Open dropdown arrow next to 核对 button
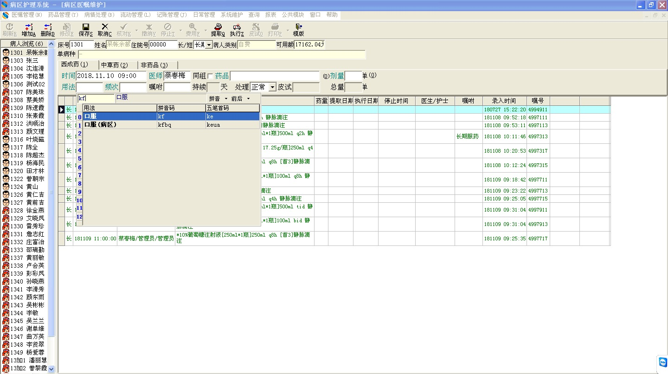This screenshot has width=668, height=374. (x=136, y=30)
